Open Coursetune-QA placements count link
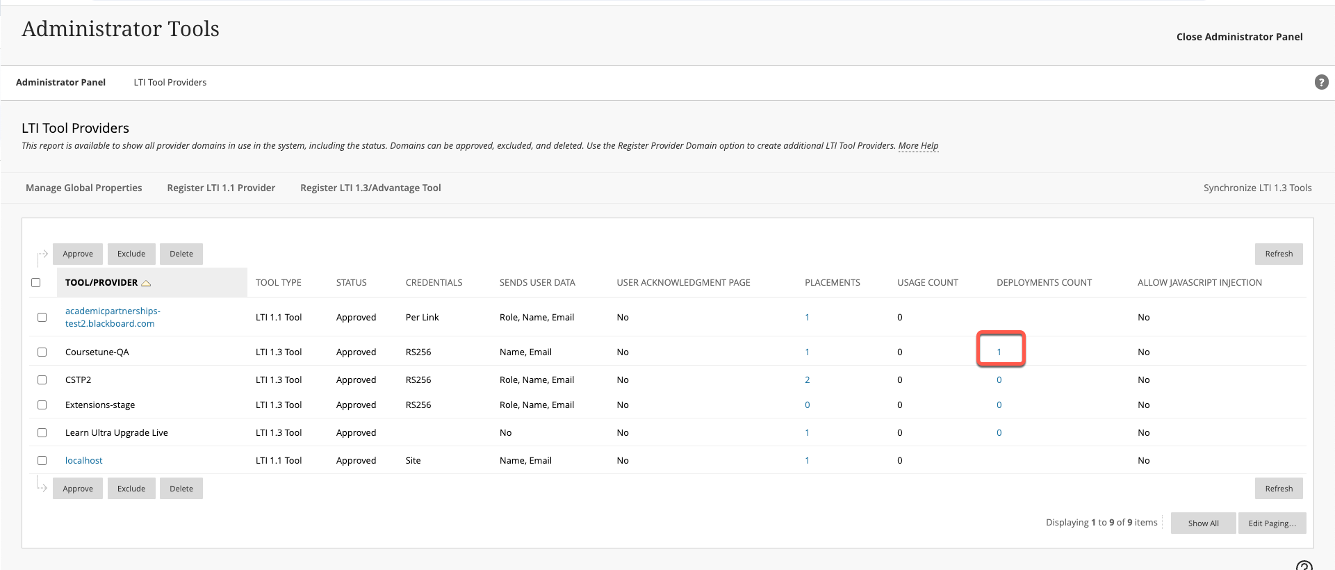 click(807, 352)
